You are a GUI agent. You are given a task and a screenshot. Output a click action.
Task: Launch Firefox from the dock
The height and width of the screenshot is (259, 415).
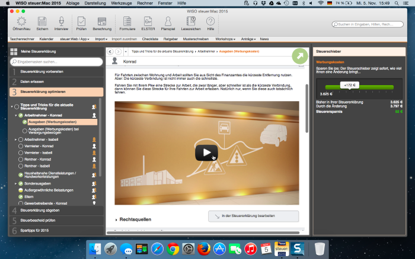tap(204, 249)
